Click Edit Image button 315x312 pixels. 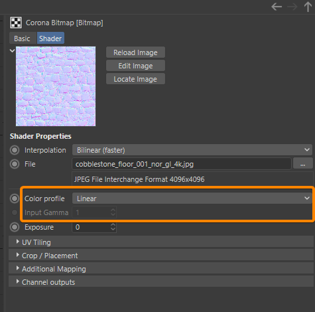click(135, 66)
